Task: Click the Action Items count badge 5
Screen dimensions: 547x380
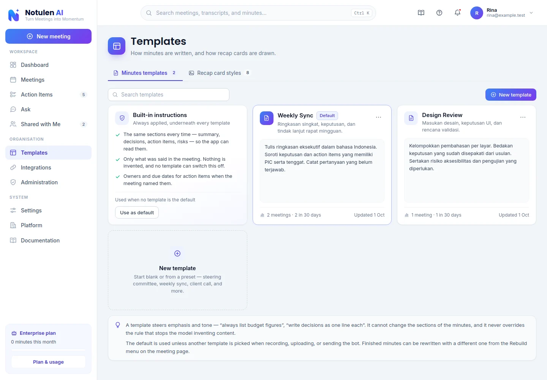Action: tap(84, 95)
